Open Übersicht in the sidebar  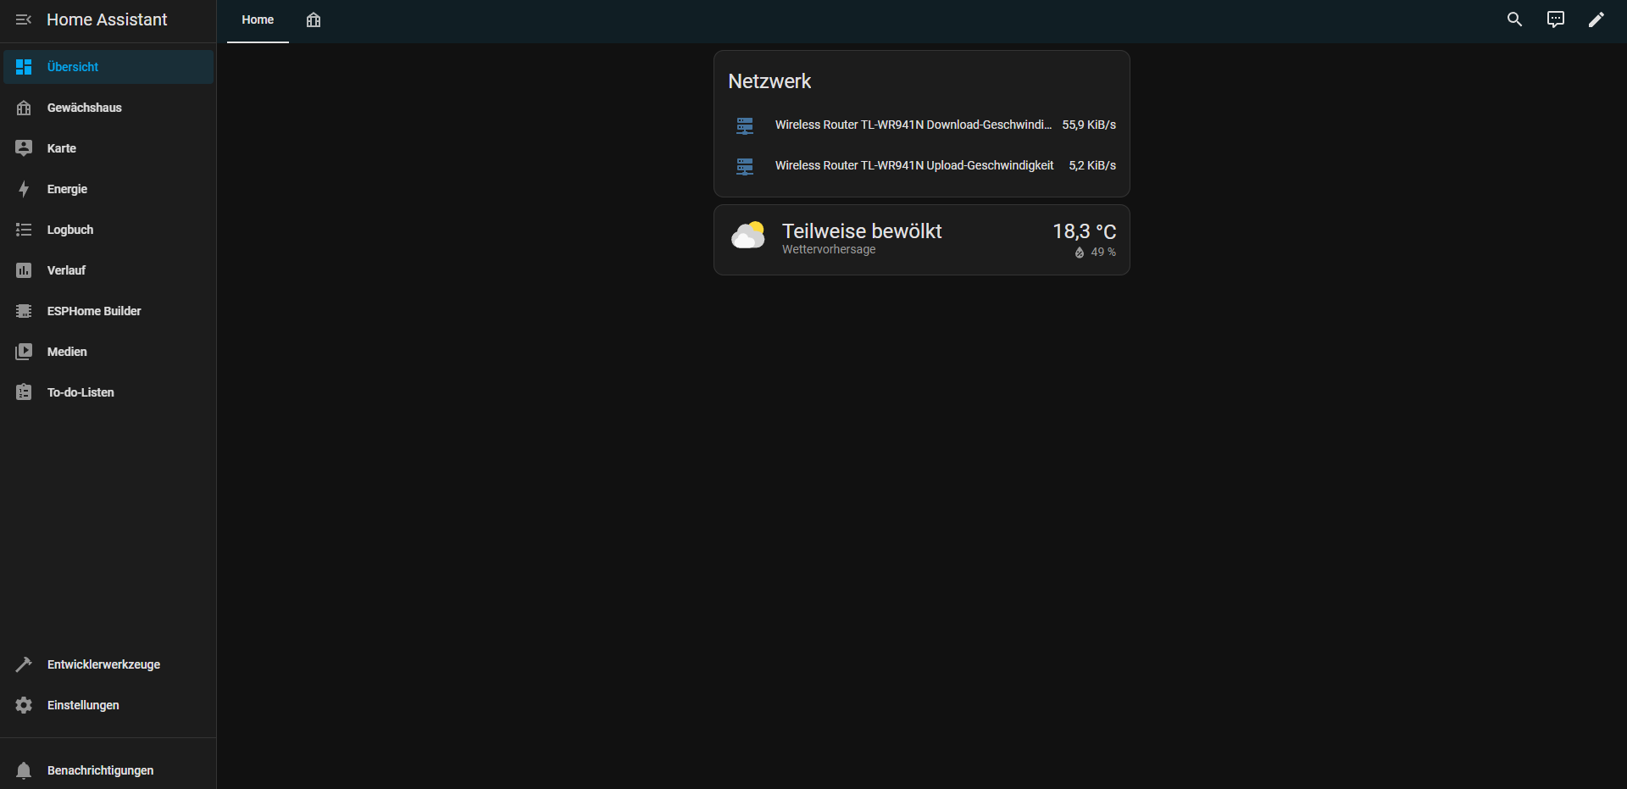[73, 67]
